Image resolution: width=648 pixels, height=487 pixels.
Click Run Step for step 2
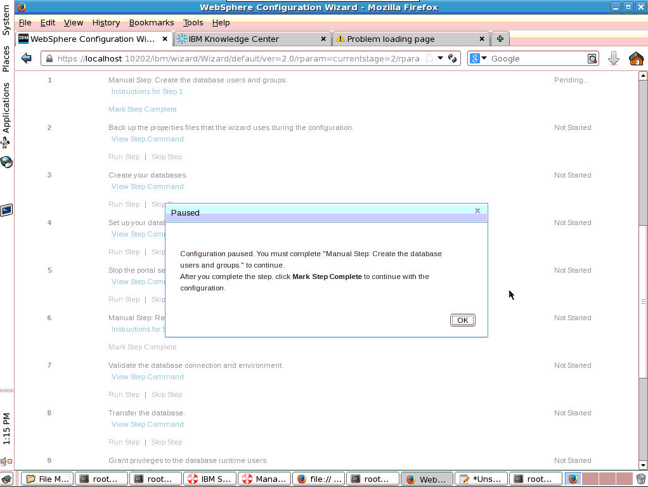pos(124,157)
